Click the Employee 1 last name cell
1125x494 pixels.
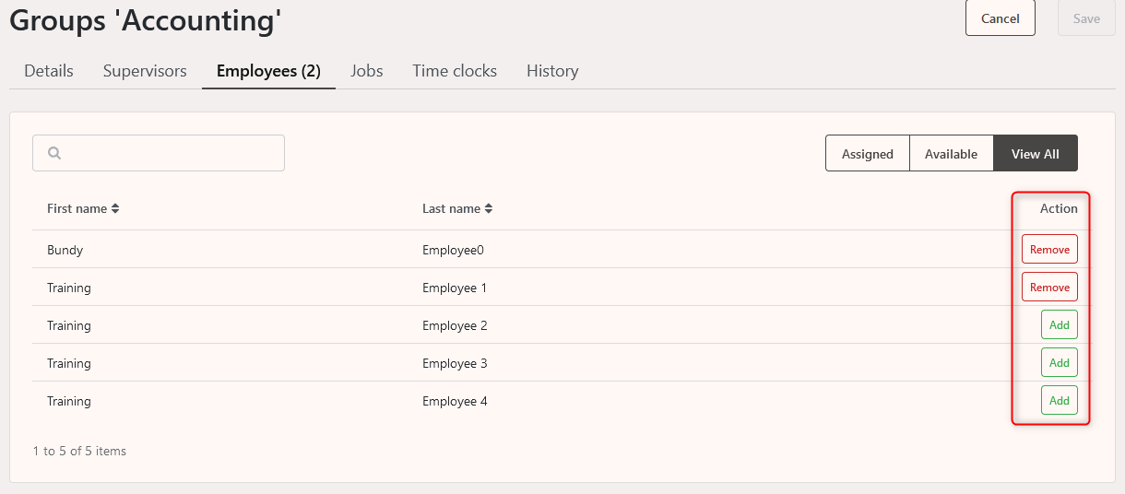pyautogui.click(x=455, y=288)
